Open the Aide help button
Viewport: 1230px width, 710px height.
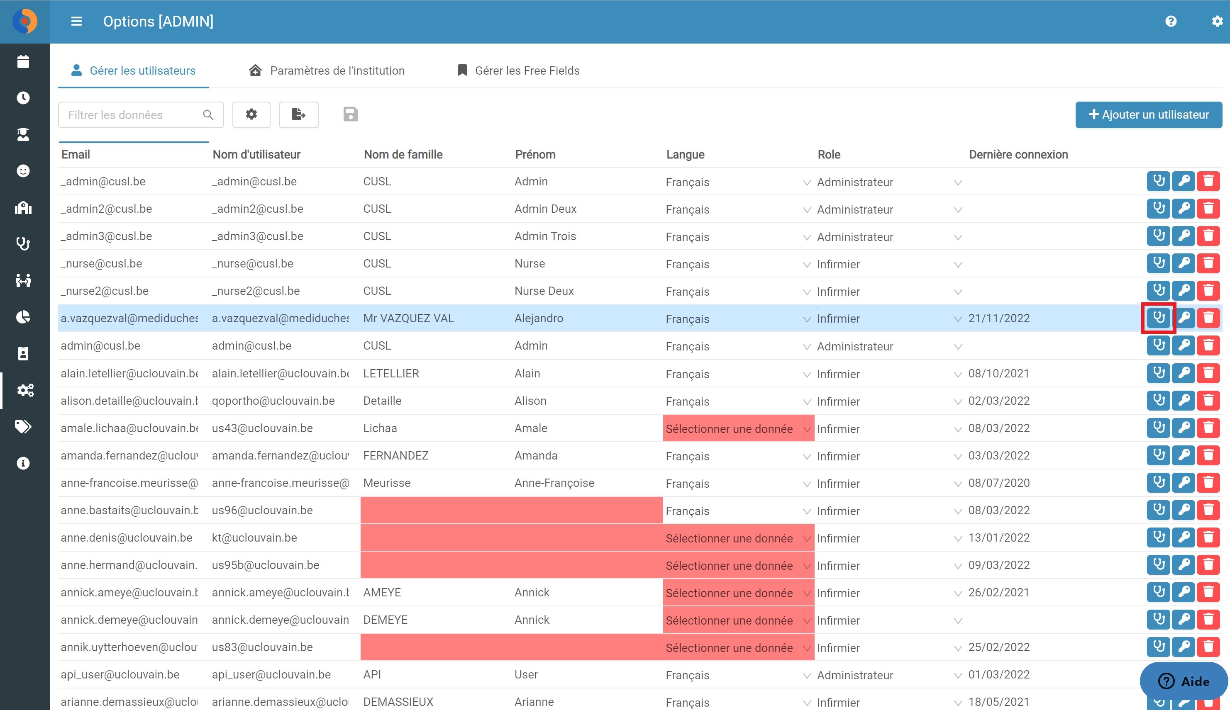1184,681
